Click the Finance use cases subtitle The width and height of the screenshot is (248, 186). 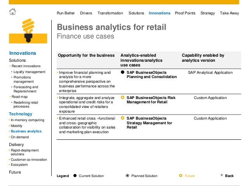(x=86, y=36)
